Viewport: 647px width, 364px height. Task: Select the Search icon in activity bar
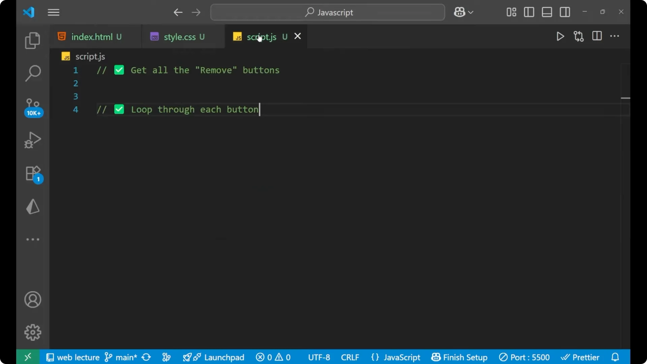pyautogui.click(x=32, y=73)
